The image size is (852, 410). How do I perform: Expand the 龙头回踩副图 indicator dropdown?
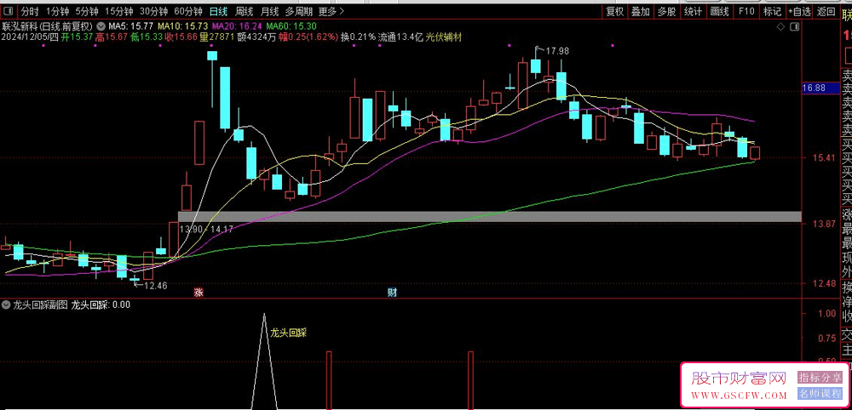click(x=7, y=304)
